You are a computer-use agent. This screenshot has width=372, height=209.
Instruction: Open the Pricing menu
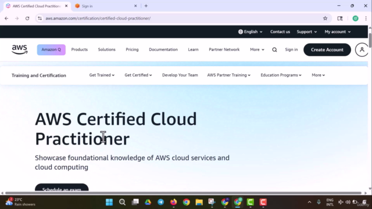[132, 49]
